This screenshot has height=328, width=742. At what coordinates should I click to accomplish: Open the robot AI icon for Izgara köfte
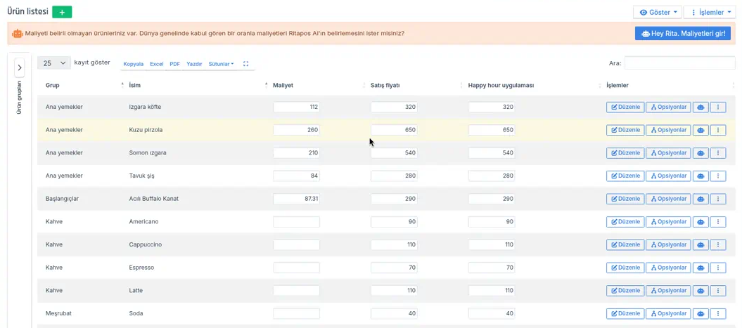coord(701,107)
